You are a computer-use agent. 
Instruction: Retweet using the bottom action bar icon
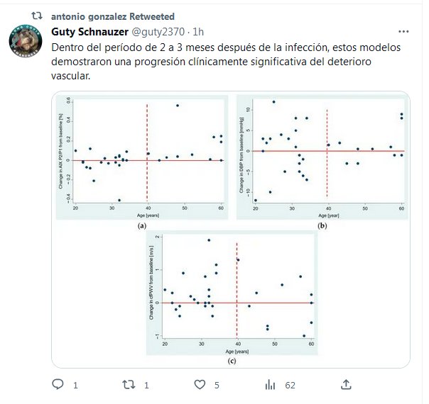tap(129, 385)
